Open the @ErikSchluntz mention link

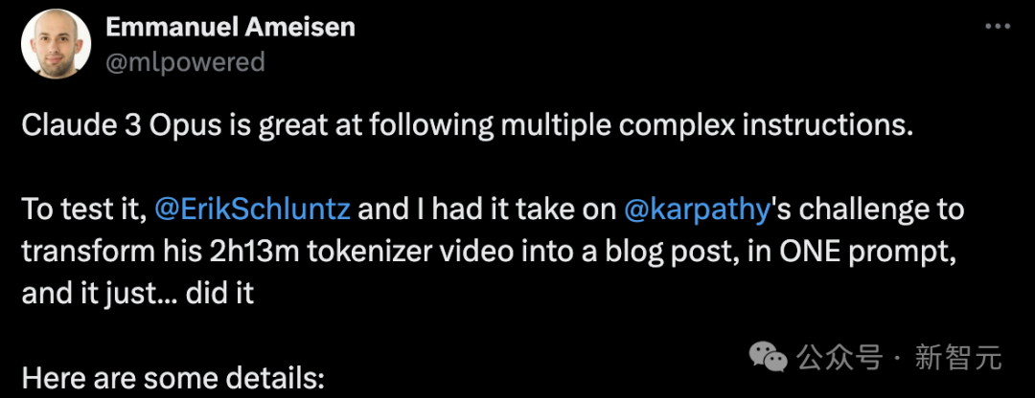[x=252, y=210]
